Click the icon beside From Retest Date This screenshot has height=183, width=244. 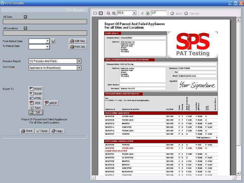tap(53, 41)
